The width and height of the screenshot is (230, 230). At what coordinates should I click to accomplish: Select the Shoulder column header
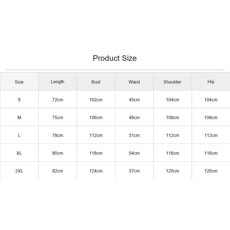click(172, 82)
